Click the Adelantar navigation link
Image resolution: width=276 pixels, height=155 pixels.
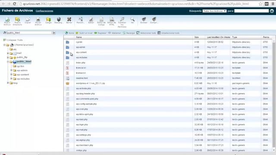tap(115, 33)
